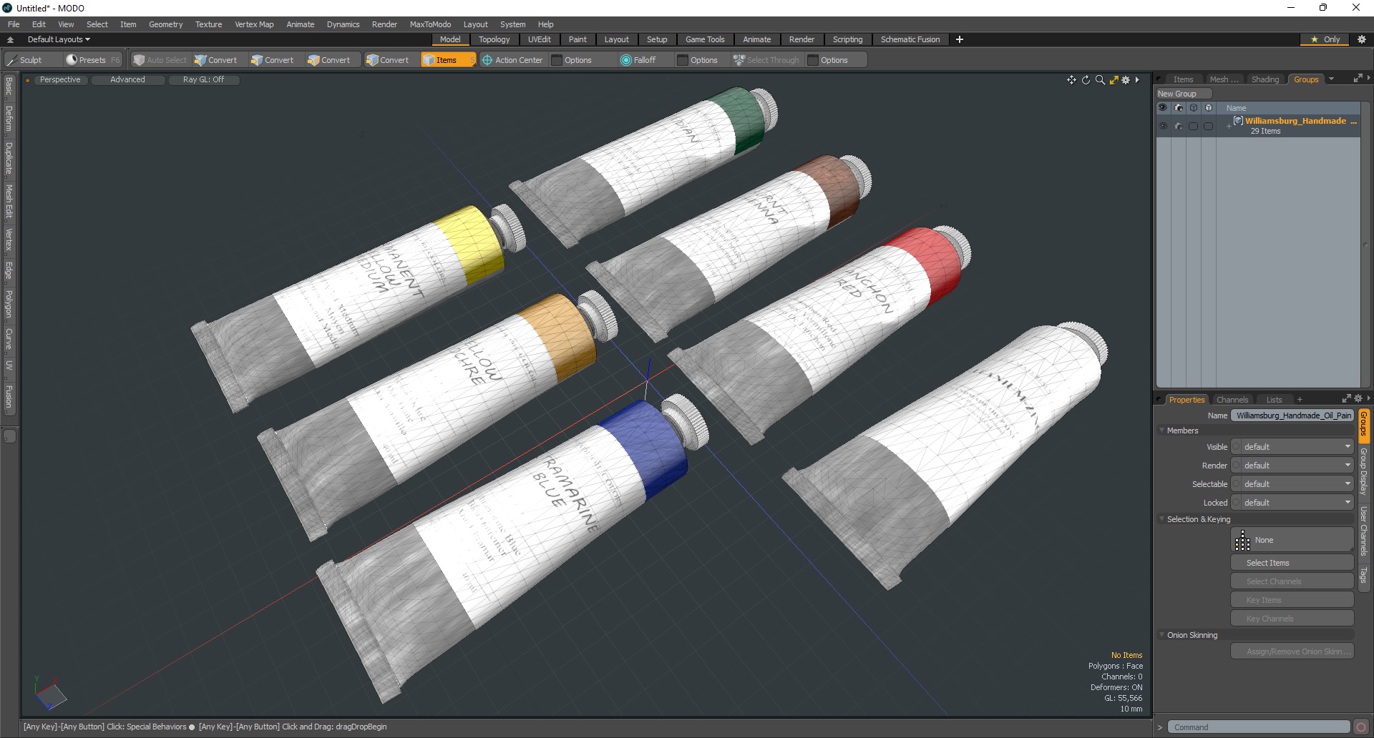Open the Geometry menu
This screenshot has width=1374, height=738.
[165, 24]
